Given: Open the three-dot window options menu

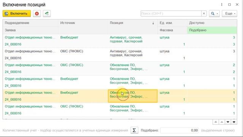Looking at the screenshot, I should coord(222,5).
